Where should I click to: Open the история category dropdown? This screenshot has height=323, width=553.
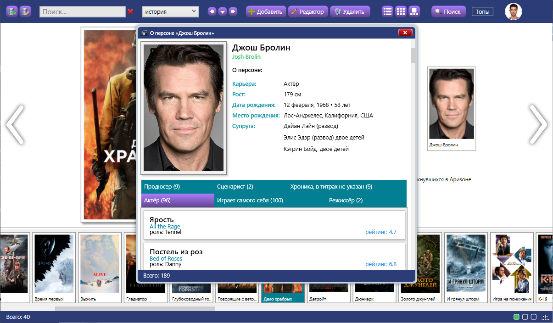click(170, 11)
